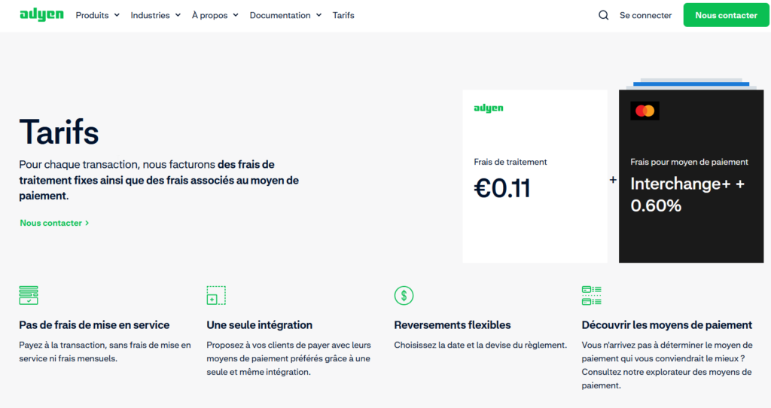The width and height of the screenshot is (771, 408).
Task: Click the Une seule intégration heading
Action: click(259, 325)
